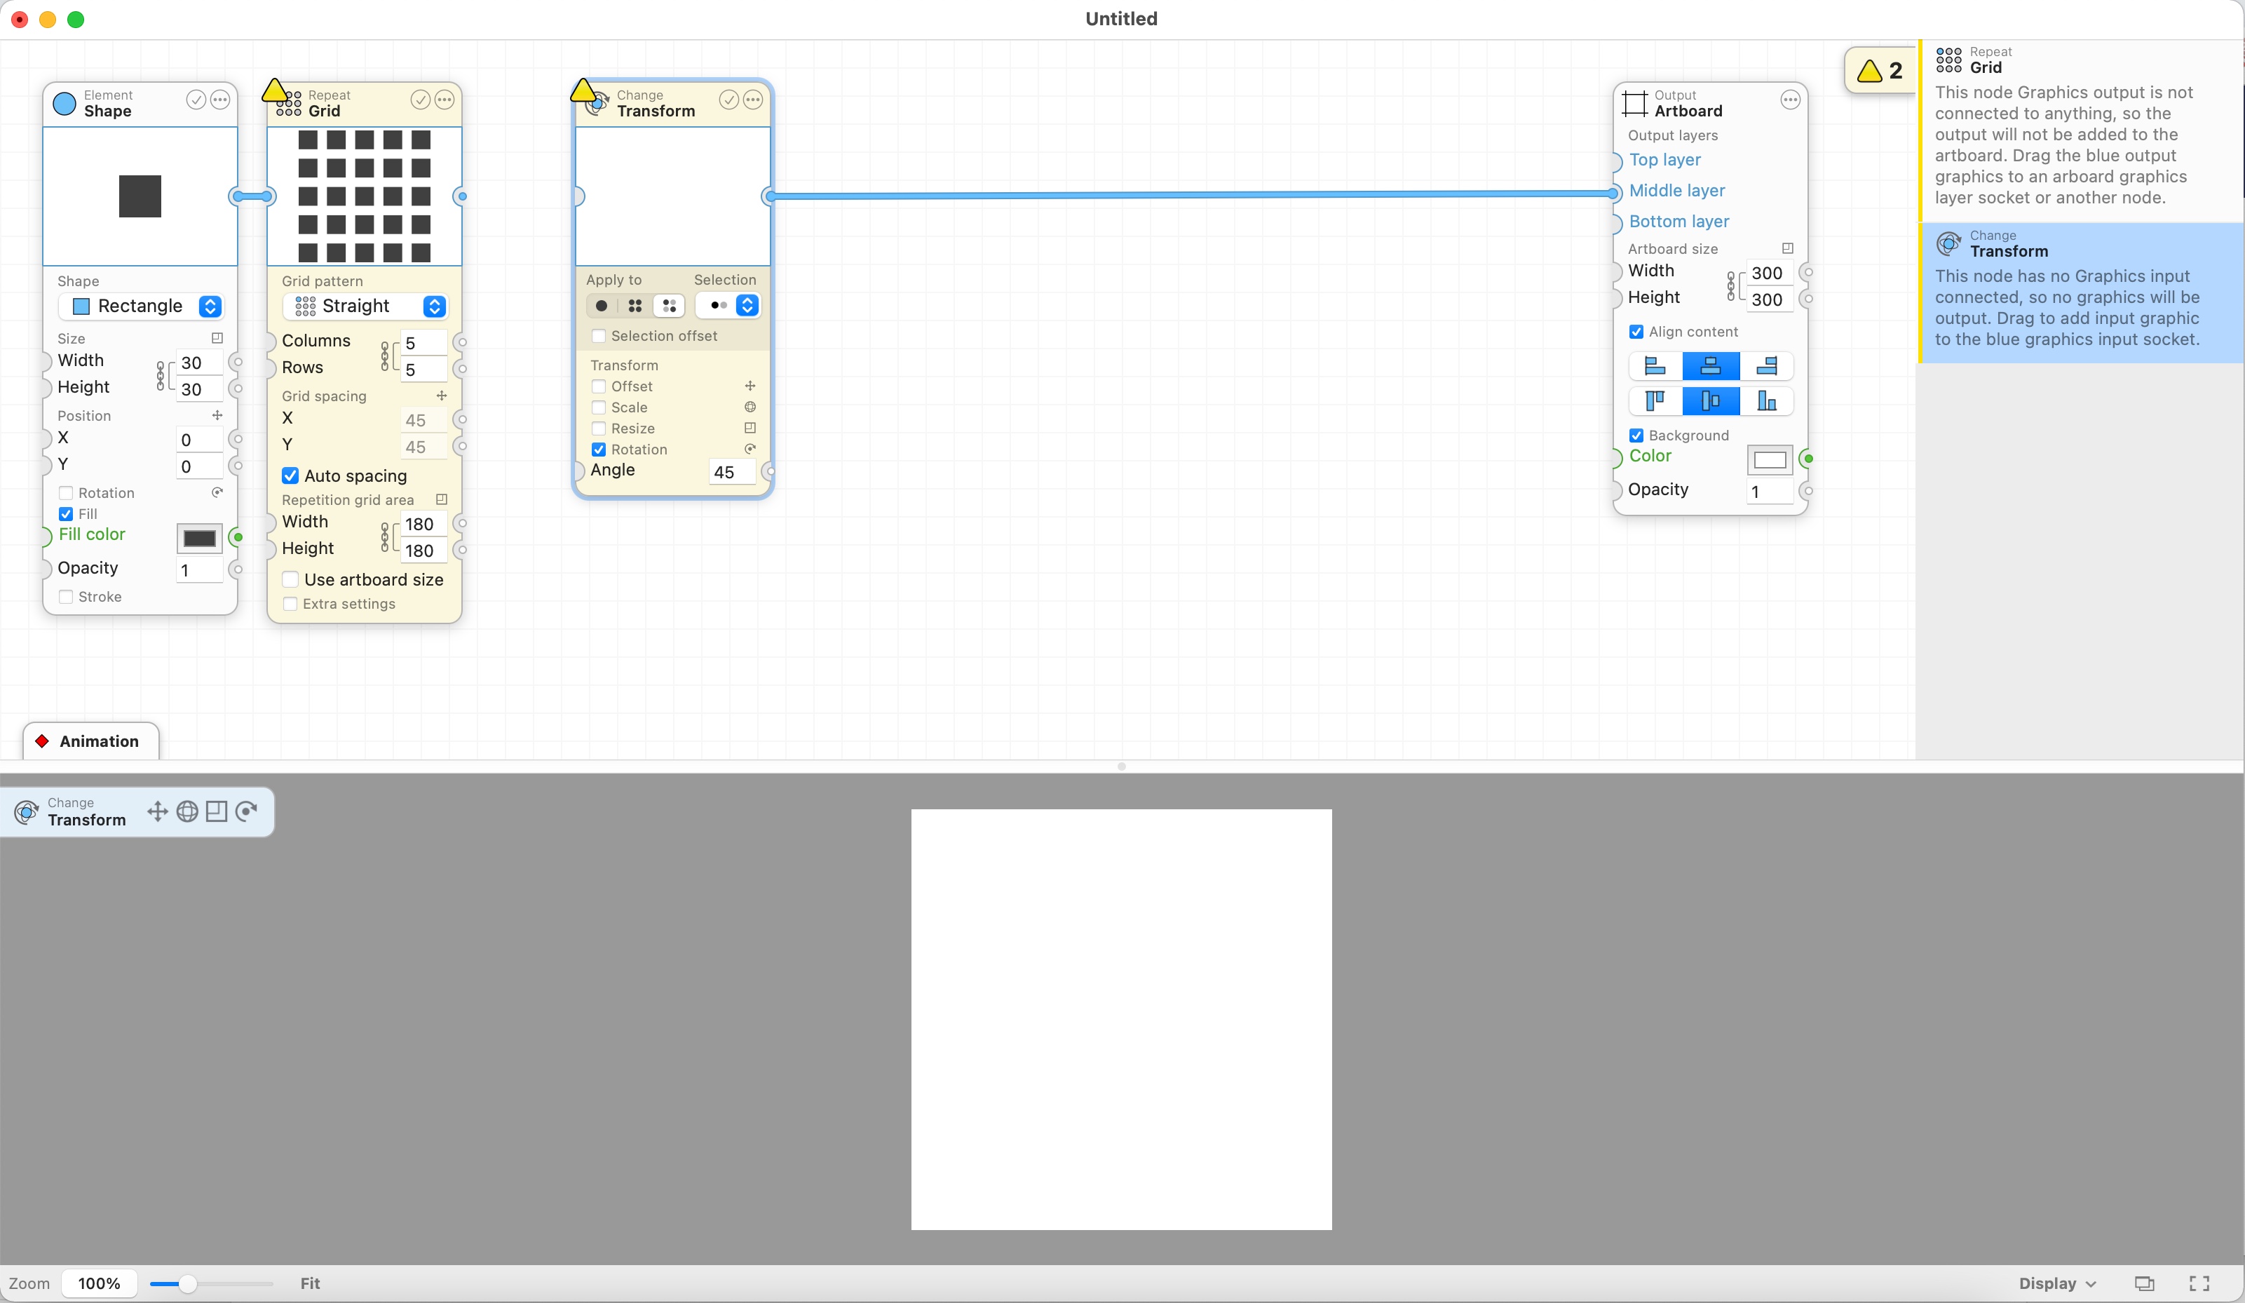
Task: Toggle the Rotation checkbox in Transform panel
Action: (x=599, y=448)
